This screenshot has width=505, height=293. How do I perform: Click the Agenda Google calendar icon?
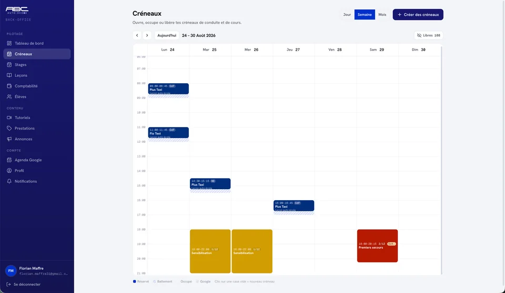pos(9,160)
